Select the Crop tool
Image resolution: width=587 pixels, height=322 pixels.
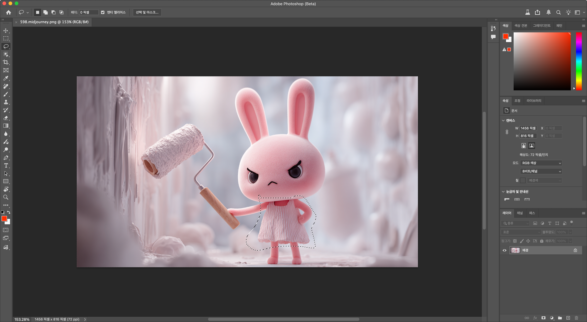point(6,62)
